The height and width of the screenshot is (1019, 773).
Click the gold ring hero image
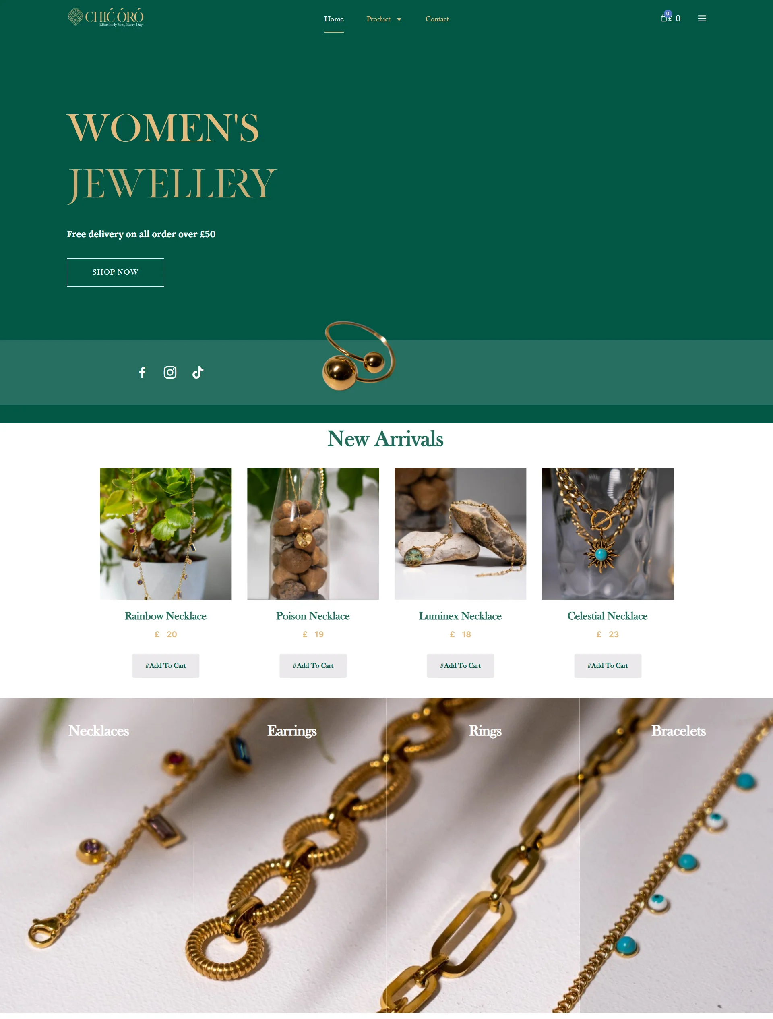pyautogui.click(x=358, y=355)
